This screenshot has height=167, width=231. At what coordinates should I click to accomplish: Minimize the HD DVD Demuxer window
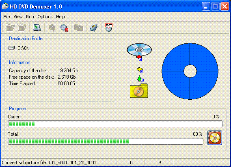(206, 6)
